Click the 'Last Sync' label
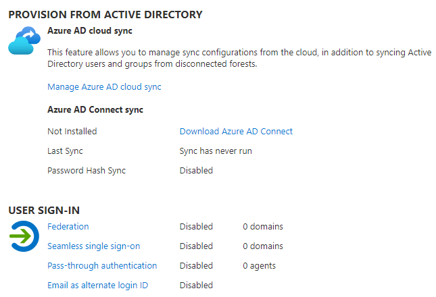This screenshot has width=436, height=297. (x=65, y=151)
